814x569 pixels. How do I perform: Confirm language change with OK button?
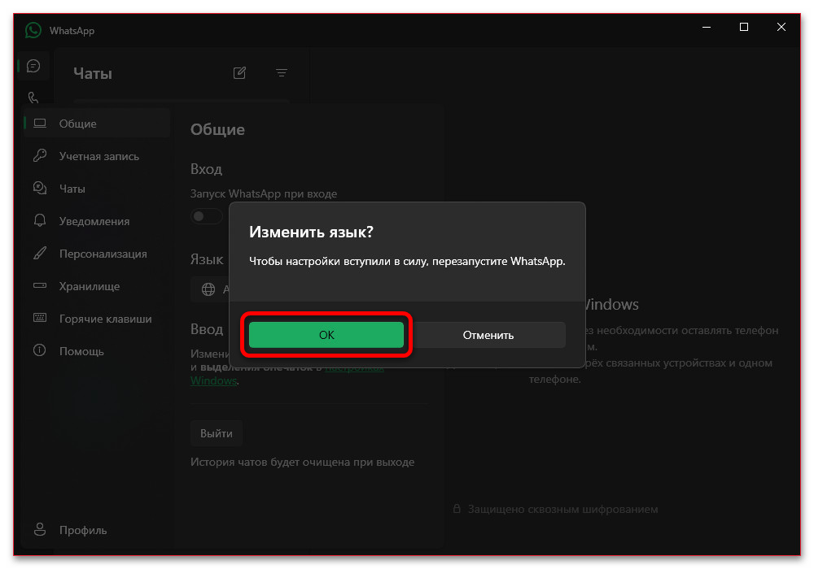(326, 335)
